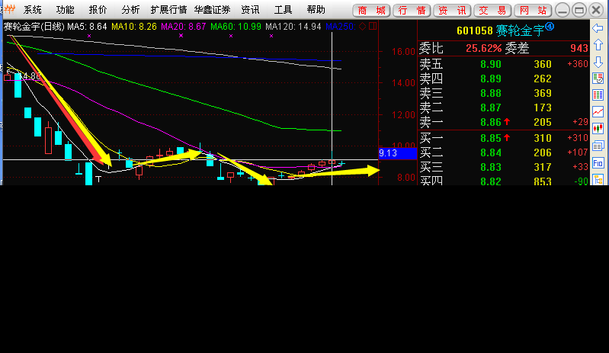The height and width of the screenshot is (353, 609).
Task: Click the MA250 indicator label
Action: click(x=340, y=27)
